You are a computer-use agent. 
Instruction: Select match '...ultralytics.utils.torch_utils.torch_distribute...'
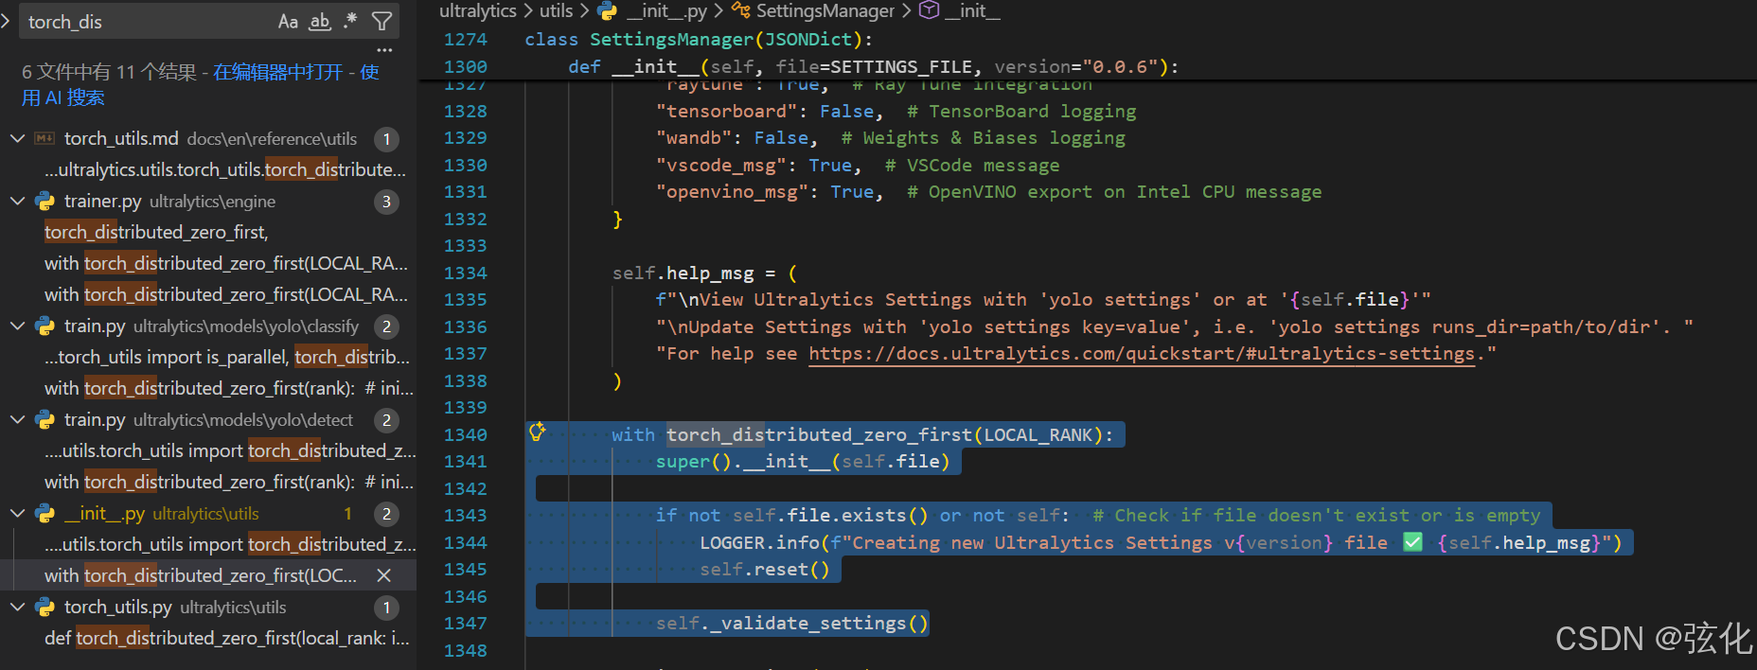[x=225, y=169]
